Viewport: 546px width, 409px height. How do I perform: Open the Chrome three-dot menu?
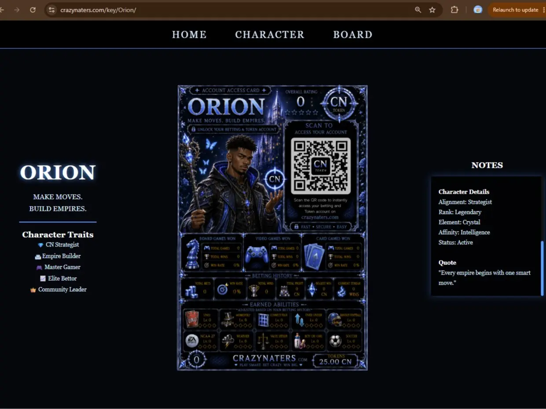544,10
